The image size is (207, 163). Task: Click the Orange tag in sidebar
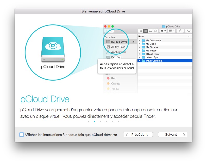114,83
